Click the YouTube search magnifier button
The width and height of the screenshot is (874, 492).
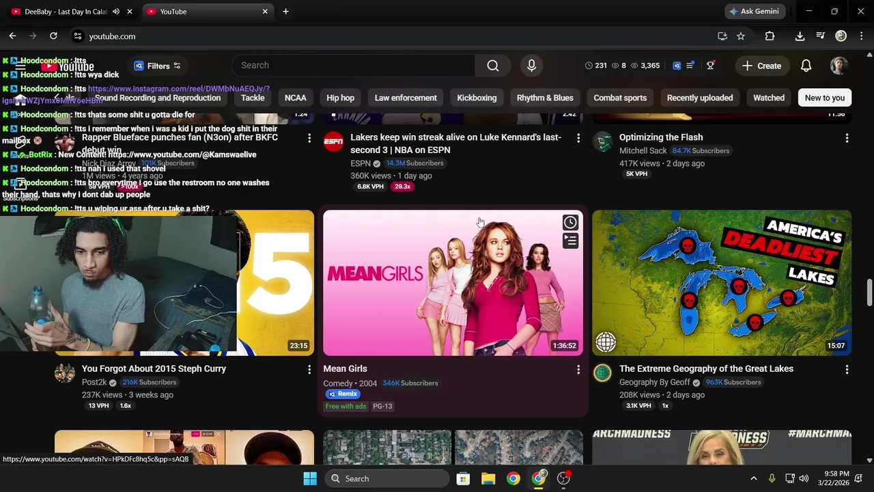pos(492,66)
